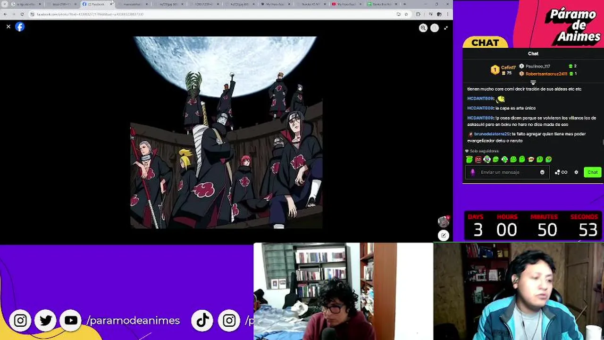Open the emoji picker in chat input
Image resolution: width=604 pixels, height=340 pixels.
tap(542, 172)
